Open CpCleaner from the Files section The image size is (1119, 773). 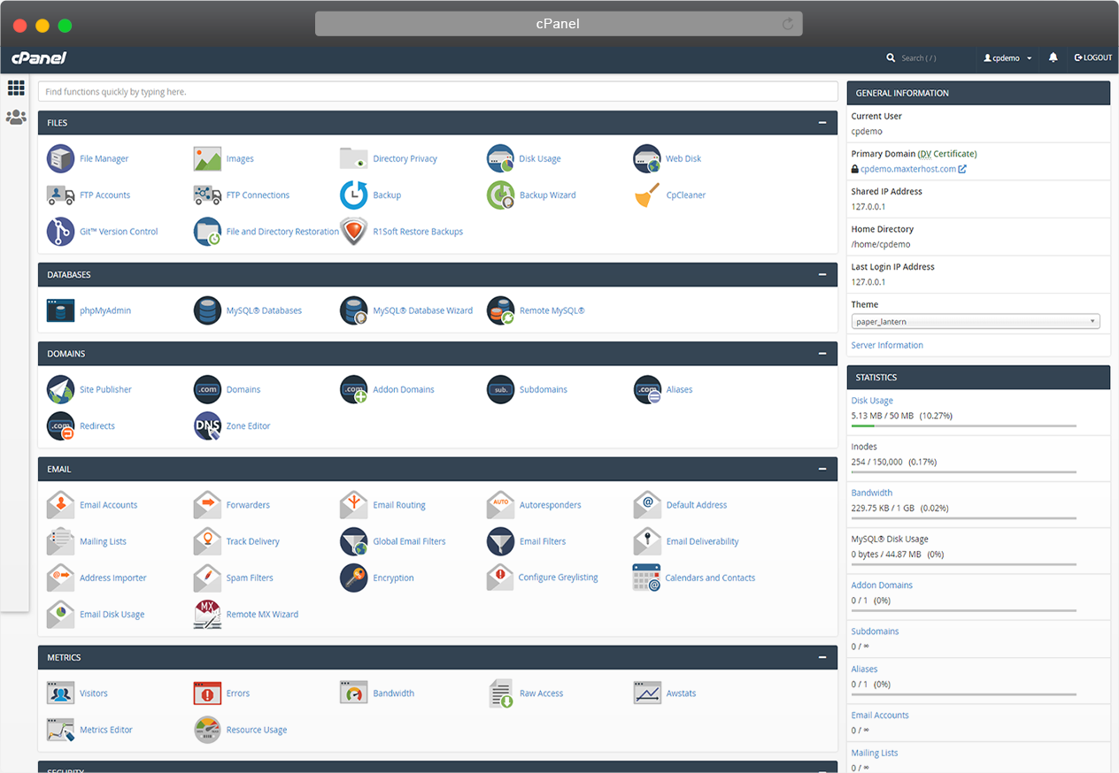tap(685, 195)
